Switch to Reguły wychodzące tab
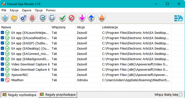Image resolution: width=185 pixels, height=98 pixels. pos(19,95)
